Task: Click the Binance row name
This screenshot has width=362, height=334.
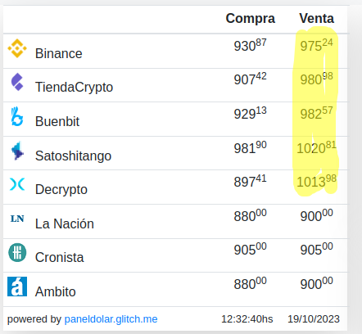Action: pos(59,53)
